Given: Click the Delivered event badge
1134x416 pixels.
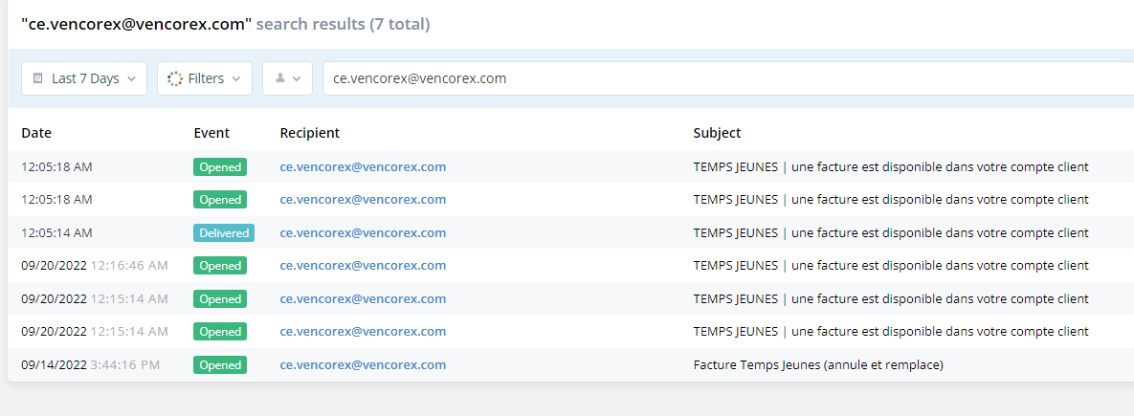Looking at the screenshot, I should [223, 232].
